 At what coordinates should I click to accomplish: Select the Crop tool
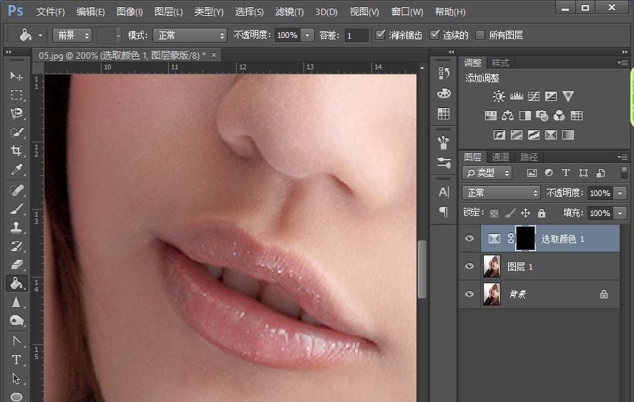click(16, 151)
